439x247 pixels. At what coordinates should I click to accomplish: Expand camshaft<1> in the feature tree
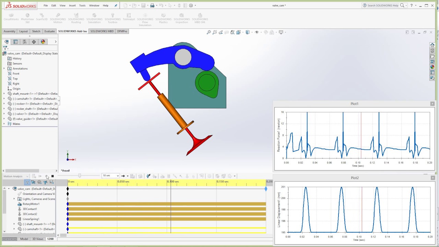tap(4, 99)
